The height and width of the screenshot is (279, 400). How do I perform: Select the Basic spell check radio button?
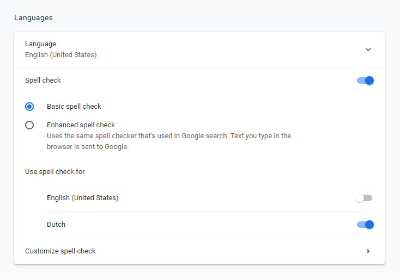[29, 107]
